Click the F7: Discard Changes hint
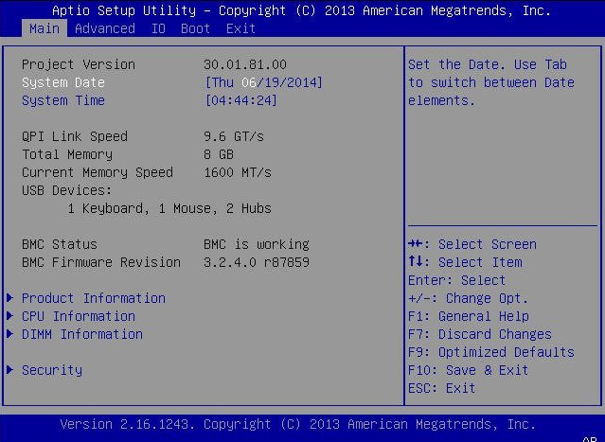 480,334
